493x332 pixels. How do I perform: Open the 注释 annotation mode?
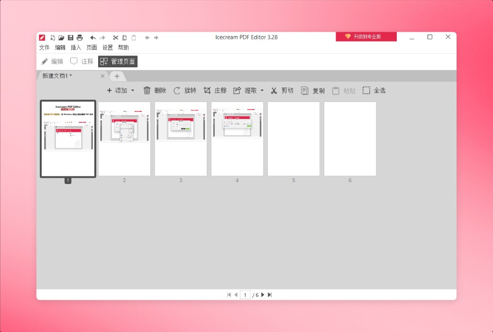point(81,61)
